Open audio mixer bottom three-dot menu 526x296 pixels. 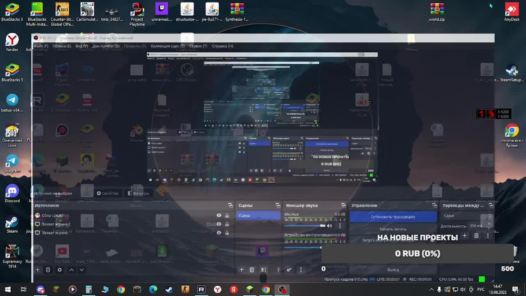pyautogui.click(x=301, y=270)
